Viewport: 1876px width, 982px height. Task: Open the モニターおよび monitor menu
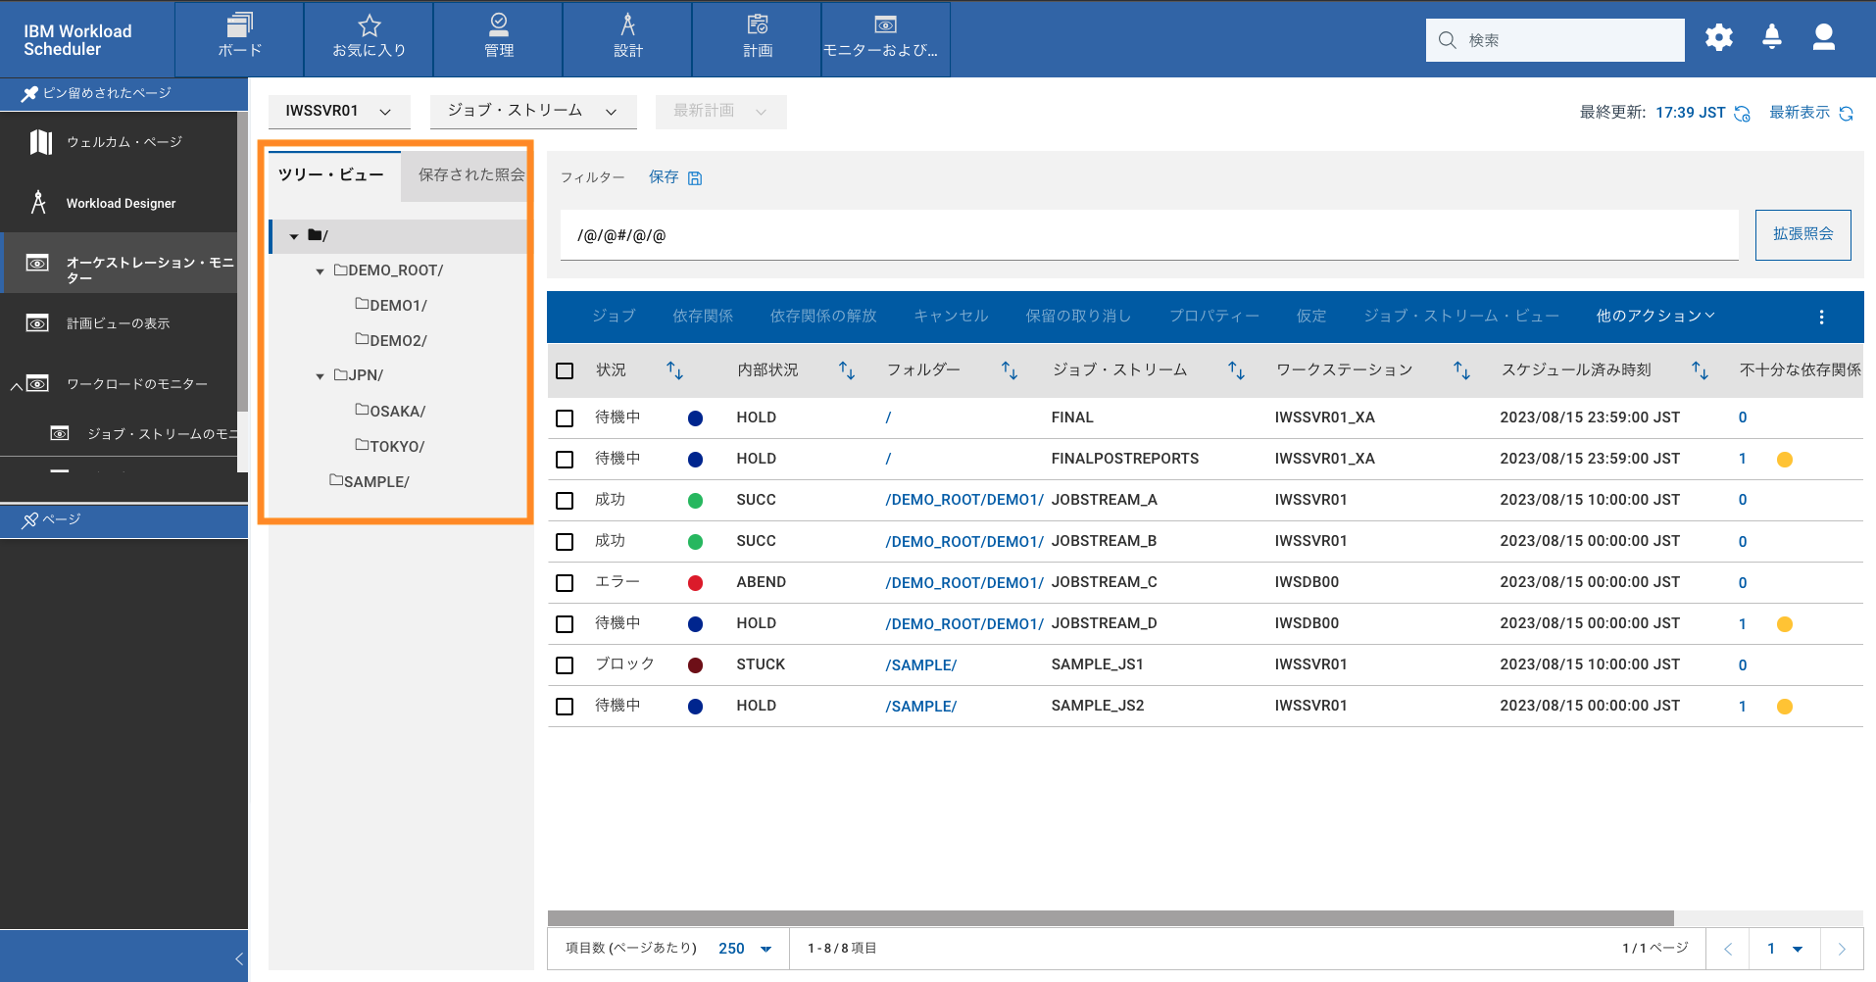885,38
